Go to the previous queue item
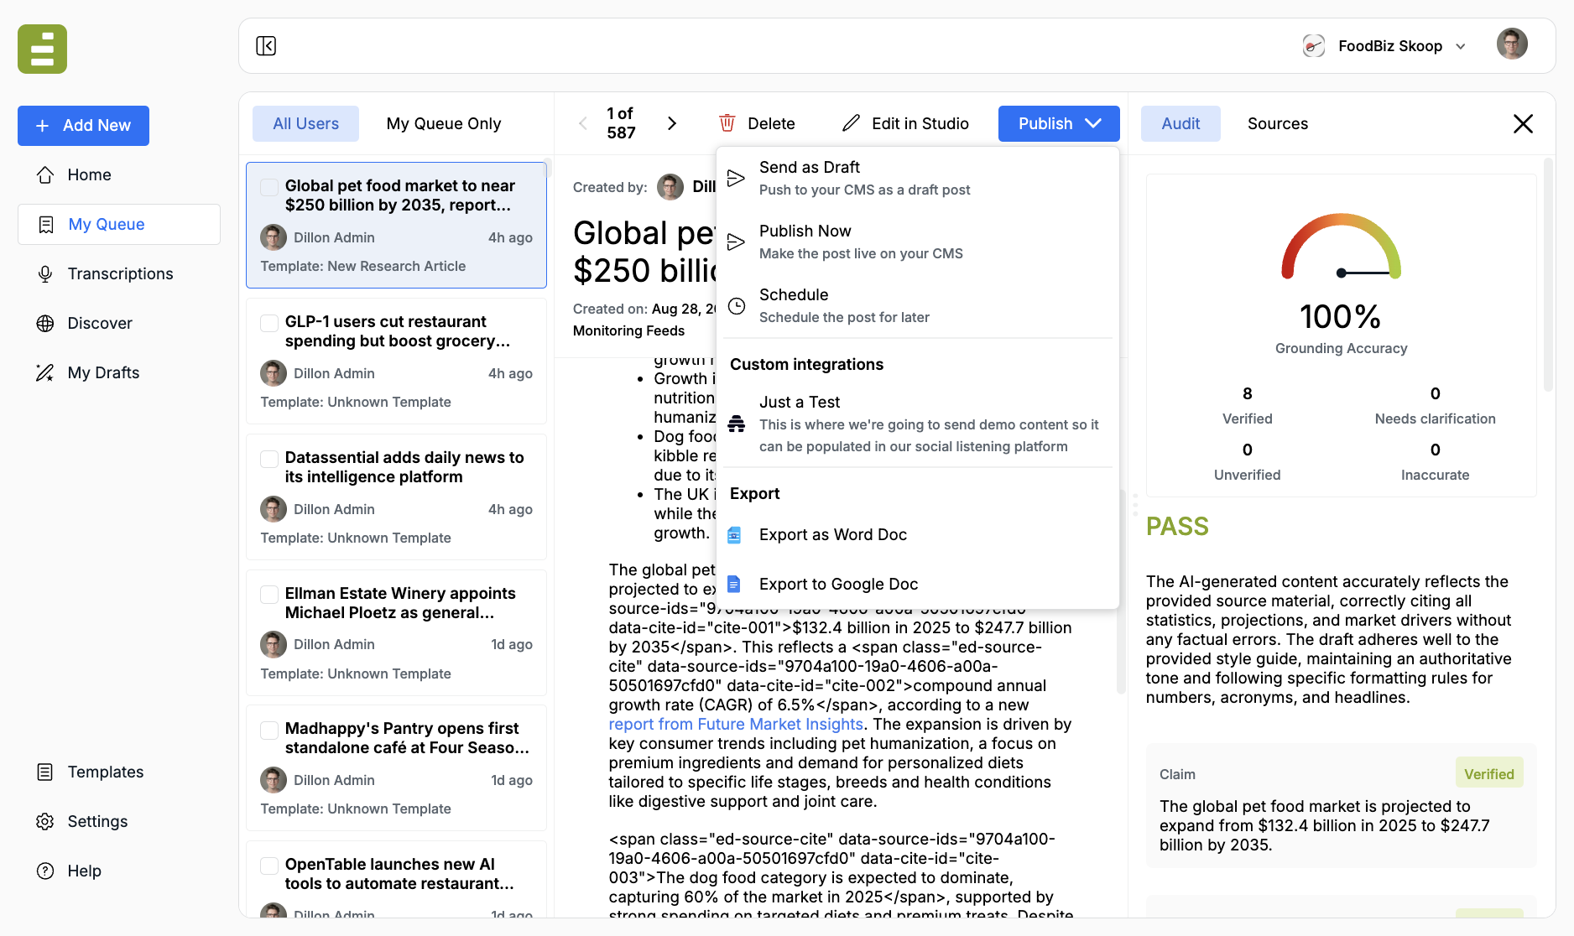 pos(583,123)
